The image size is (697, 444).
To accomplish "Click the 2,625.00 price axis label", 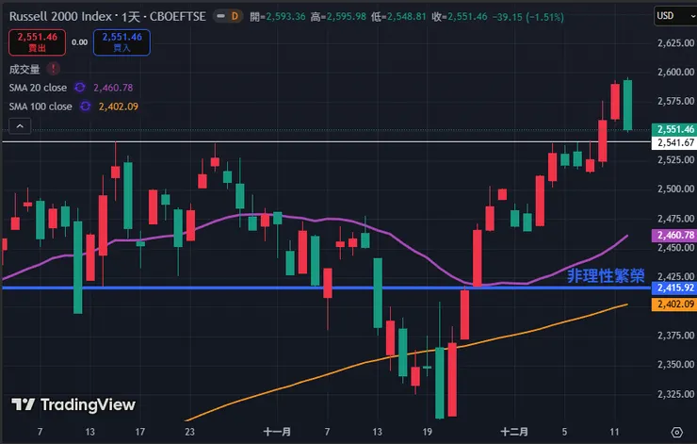I will [x=675, y=43].
